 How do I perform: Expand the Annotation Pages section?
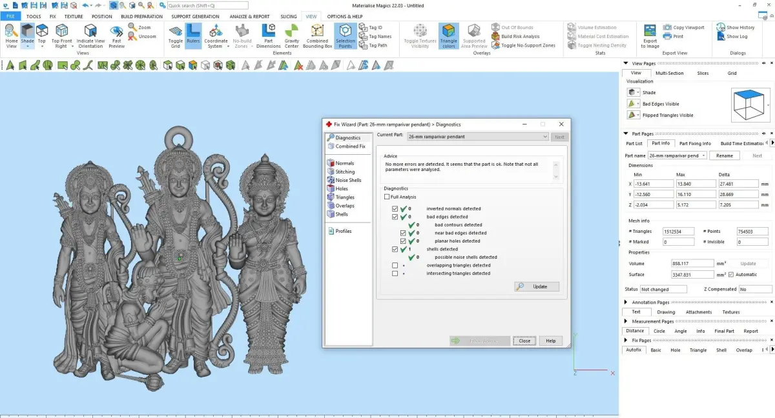[x=626, y=303]
